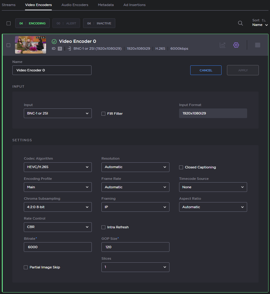Image resolution: width=270 pixels, height=294 pixels.
Task: Open the Video Encoder 0 settings gear
Action: pyautogui.click(x=236, y=45)
